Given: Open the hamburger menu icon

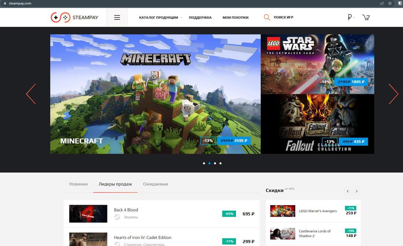Looking at the screenshot, I should click(x=117, y=17).
